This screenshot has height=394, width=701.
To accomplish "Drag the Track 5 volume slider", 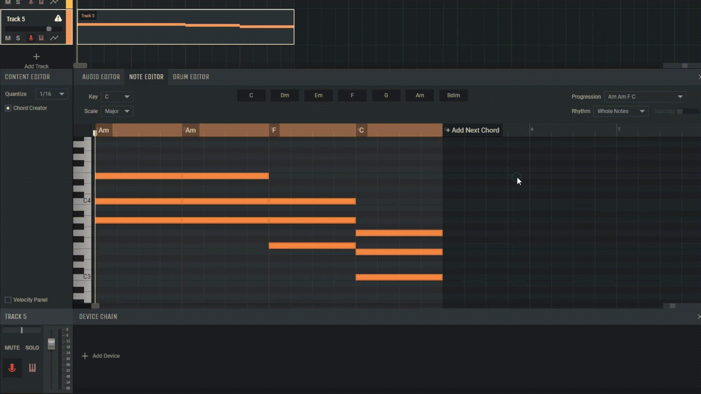I will pos(48,28).
